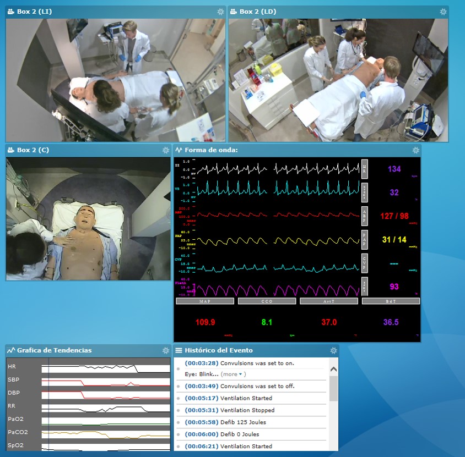
Task: Click waveform icon beside Forma de onda title
Action: tap(179, 150)
